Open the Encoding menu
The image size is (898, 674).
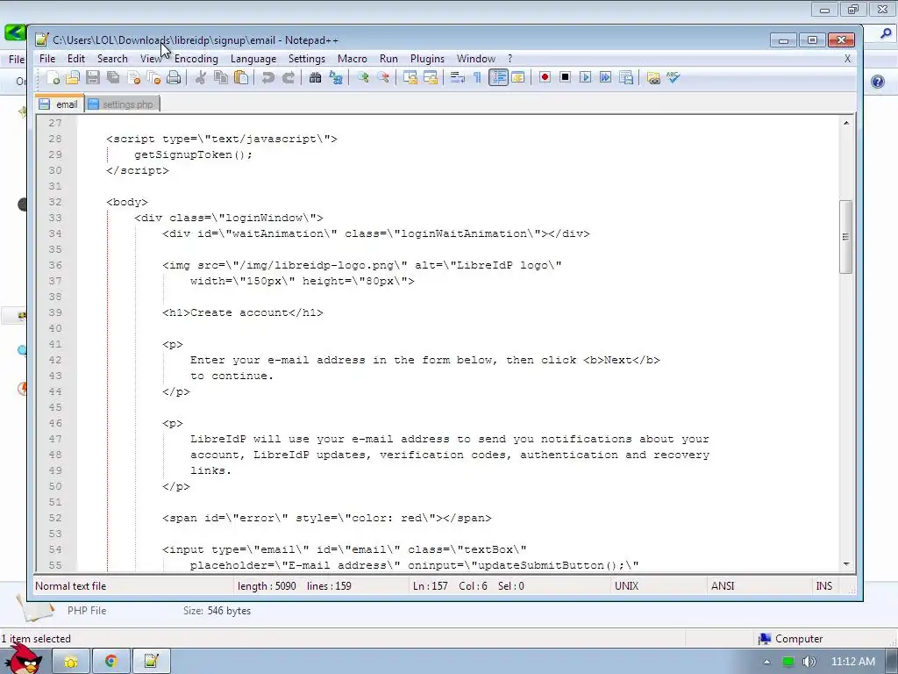196,59
